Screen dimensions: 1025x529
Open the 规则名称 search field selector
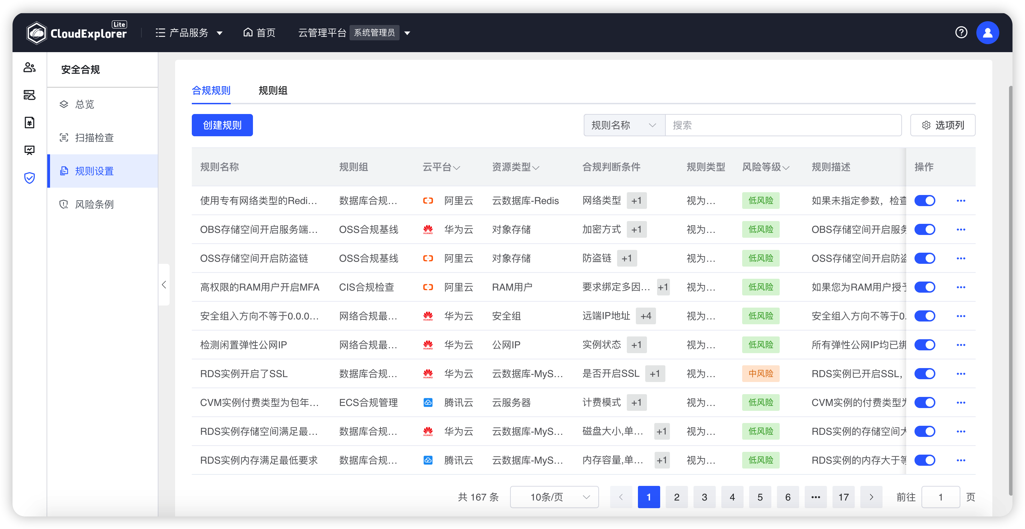[x=624, y=125]
